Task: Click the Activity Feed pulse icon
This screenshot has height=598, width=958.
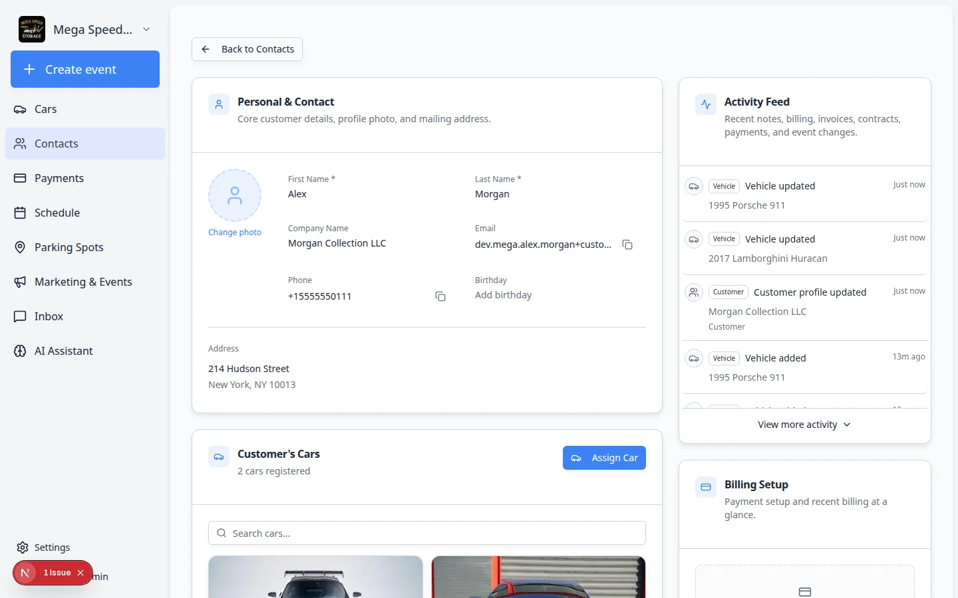Action: pyautogui.click(x=706, y=104)
